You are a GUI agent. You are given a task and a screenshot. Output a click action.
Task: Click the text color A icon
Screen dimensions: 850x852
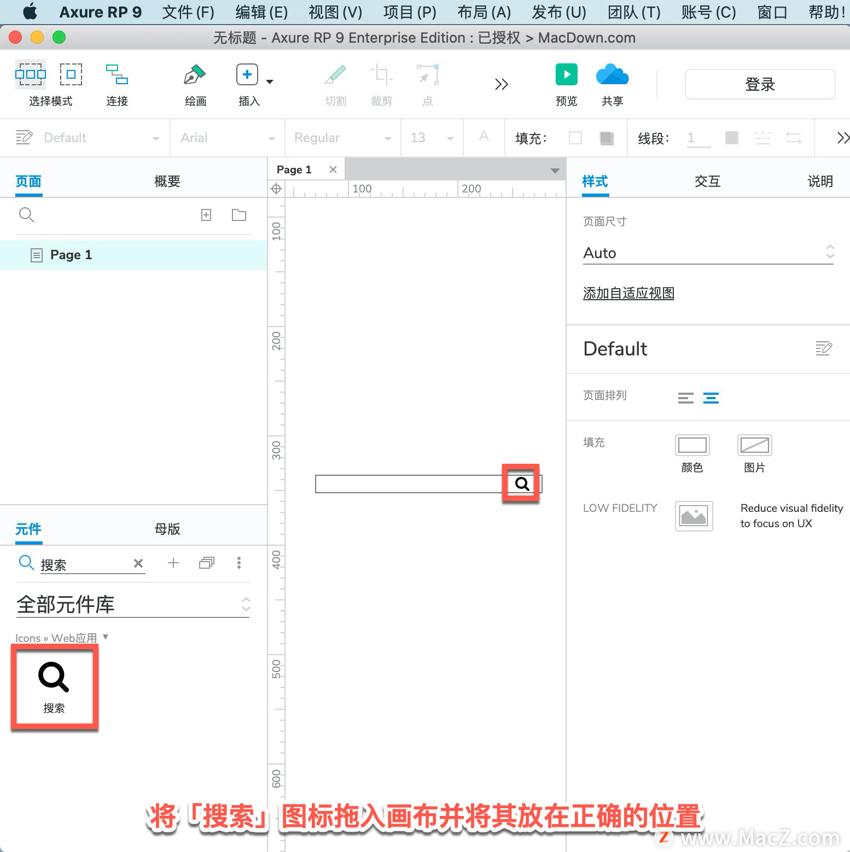[484, 136]
